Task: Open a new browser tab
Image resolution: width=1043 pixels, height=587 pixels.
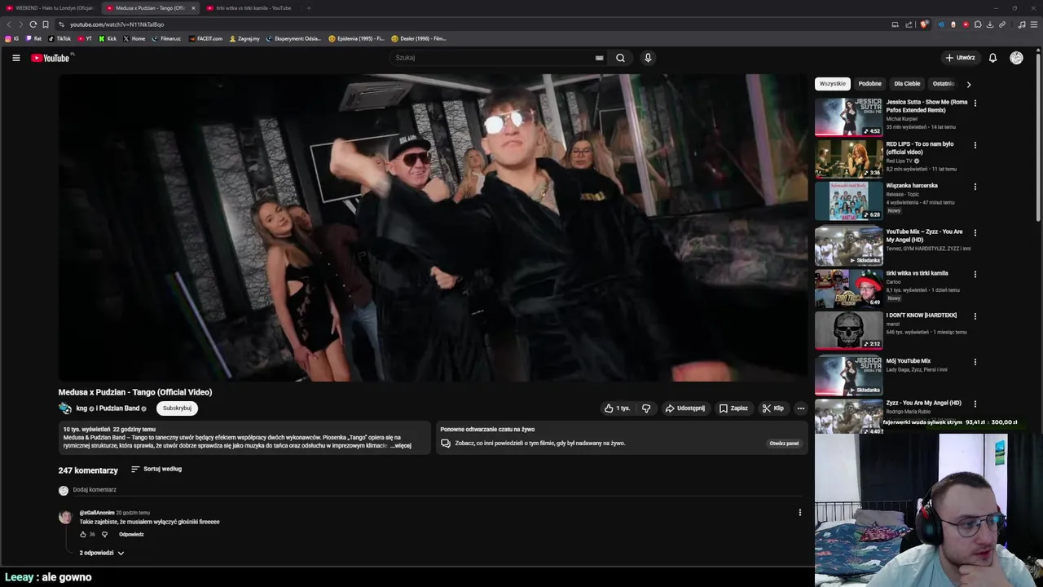Action: pyautogui.click(x=308, y=8)
